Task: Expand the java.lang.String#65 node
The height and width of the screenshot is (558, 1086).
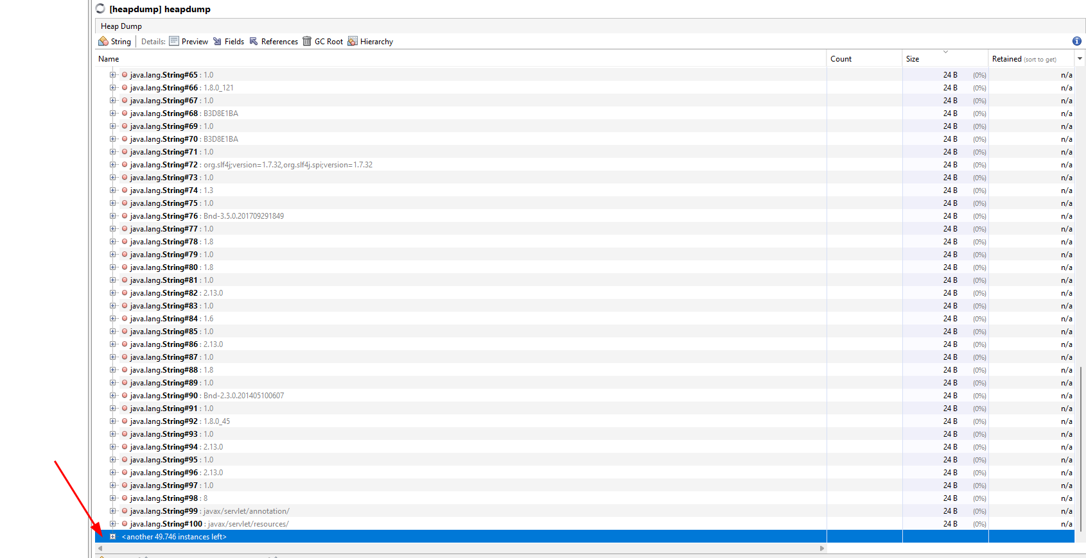Action: tap(112, 75)
